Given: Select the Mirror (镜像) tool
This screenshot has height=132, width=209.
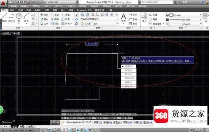Looking at the screenshot, I should 55,19.
